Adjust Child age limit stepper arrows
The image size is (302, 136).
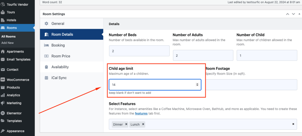point(197,85)
